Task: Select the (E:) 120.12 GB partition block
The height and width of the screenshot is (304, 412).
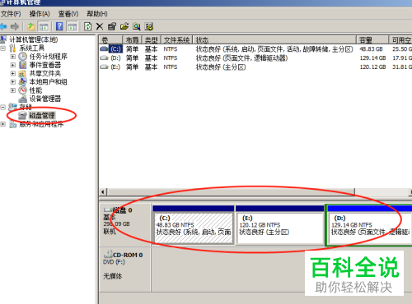Action: (x=279, y=225)
